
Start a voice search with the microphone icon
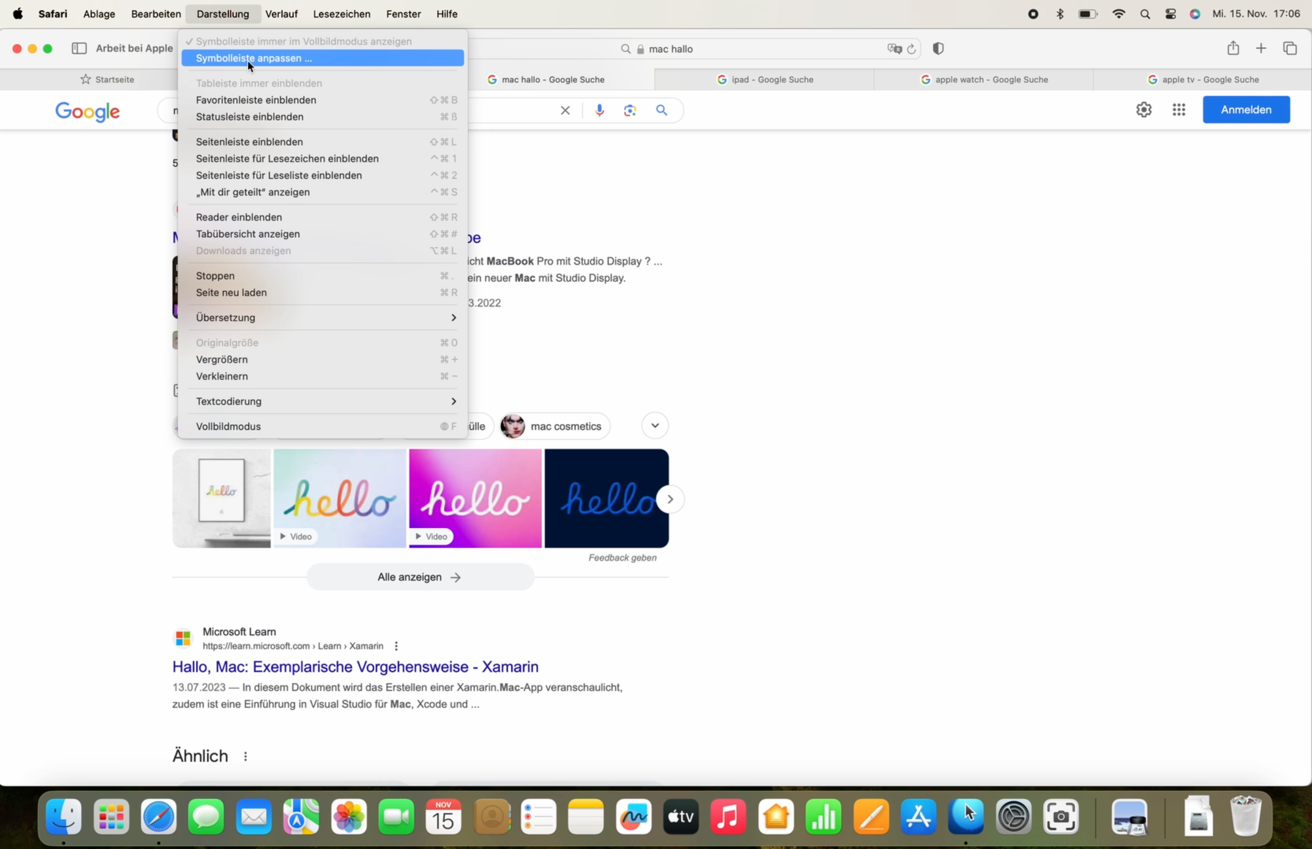tap(599, 110)
